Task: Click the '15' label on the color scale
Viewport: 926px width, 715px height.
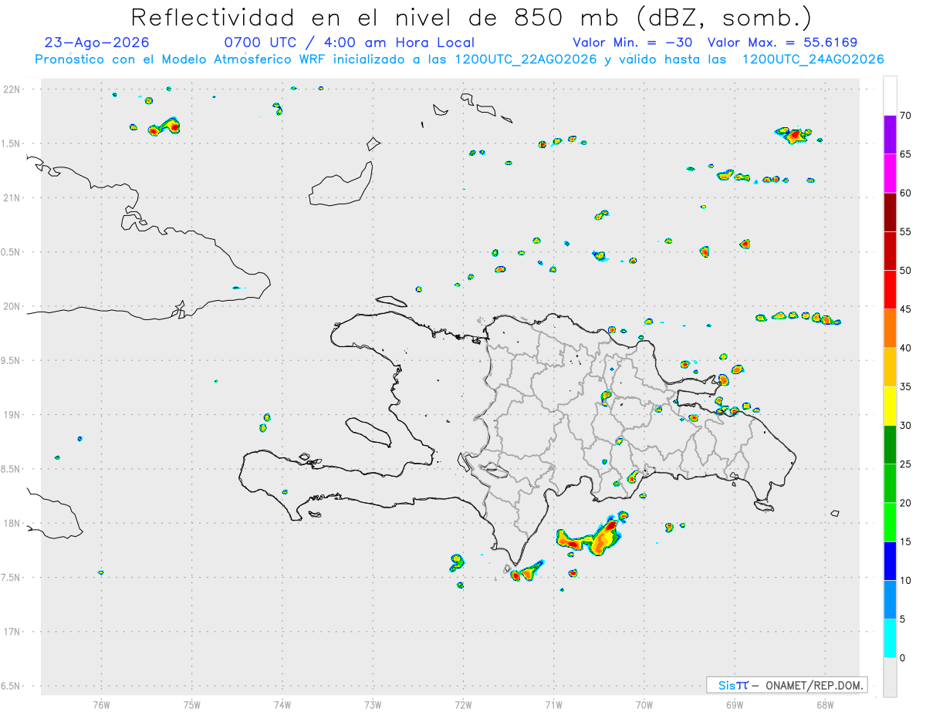Action: [x=906, y=541]
